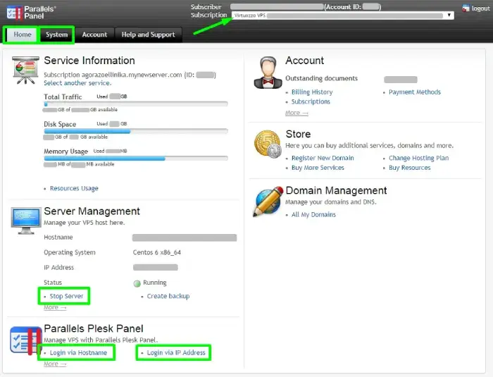Click the Store gold coins icon
The image size is (493, 377).
point(268,144)
